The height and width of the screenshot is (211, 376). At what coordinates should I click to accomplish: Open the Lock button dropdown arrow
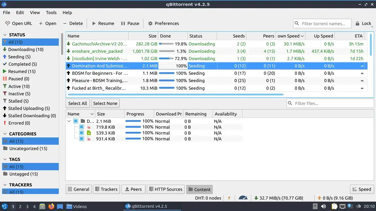point(372,27)
